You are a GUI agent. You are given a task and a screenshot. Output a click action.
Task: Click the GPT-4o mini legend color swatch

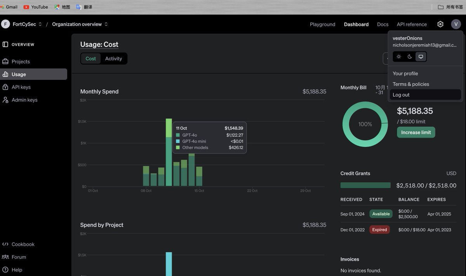pos(178,141)
